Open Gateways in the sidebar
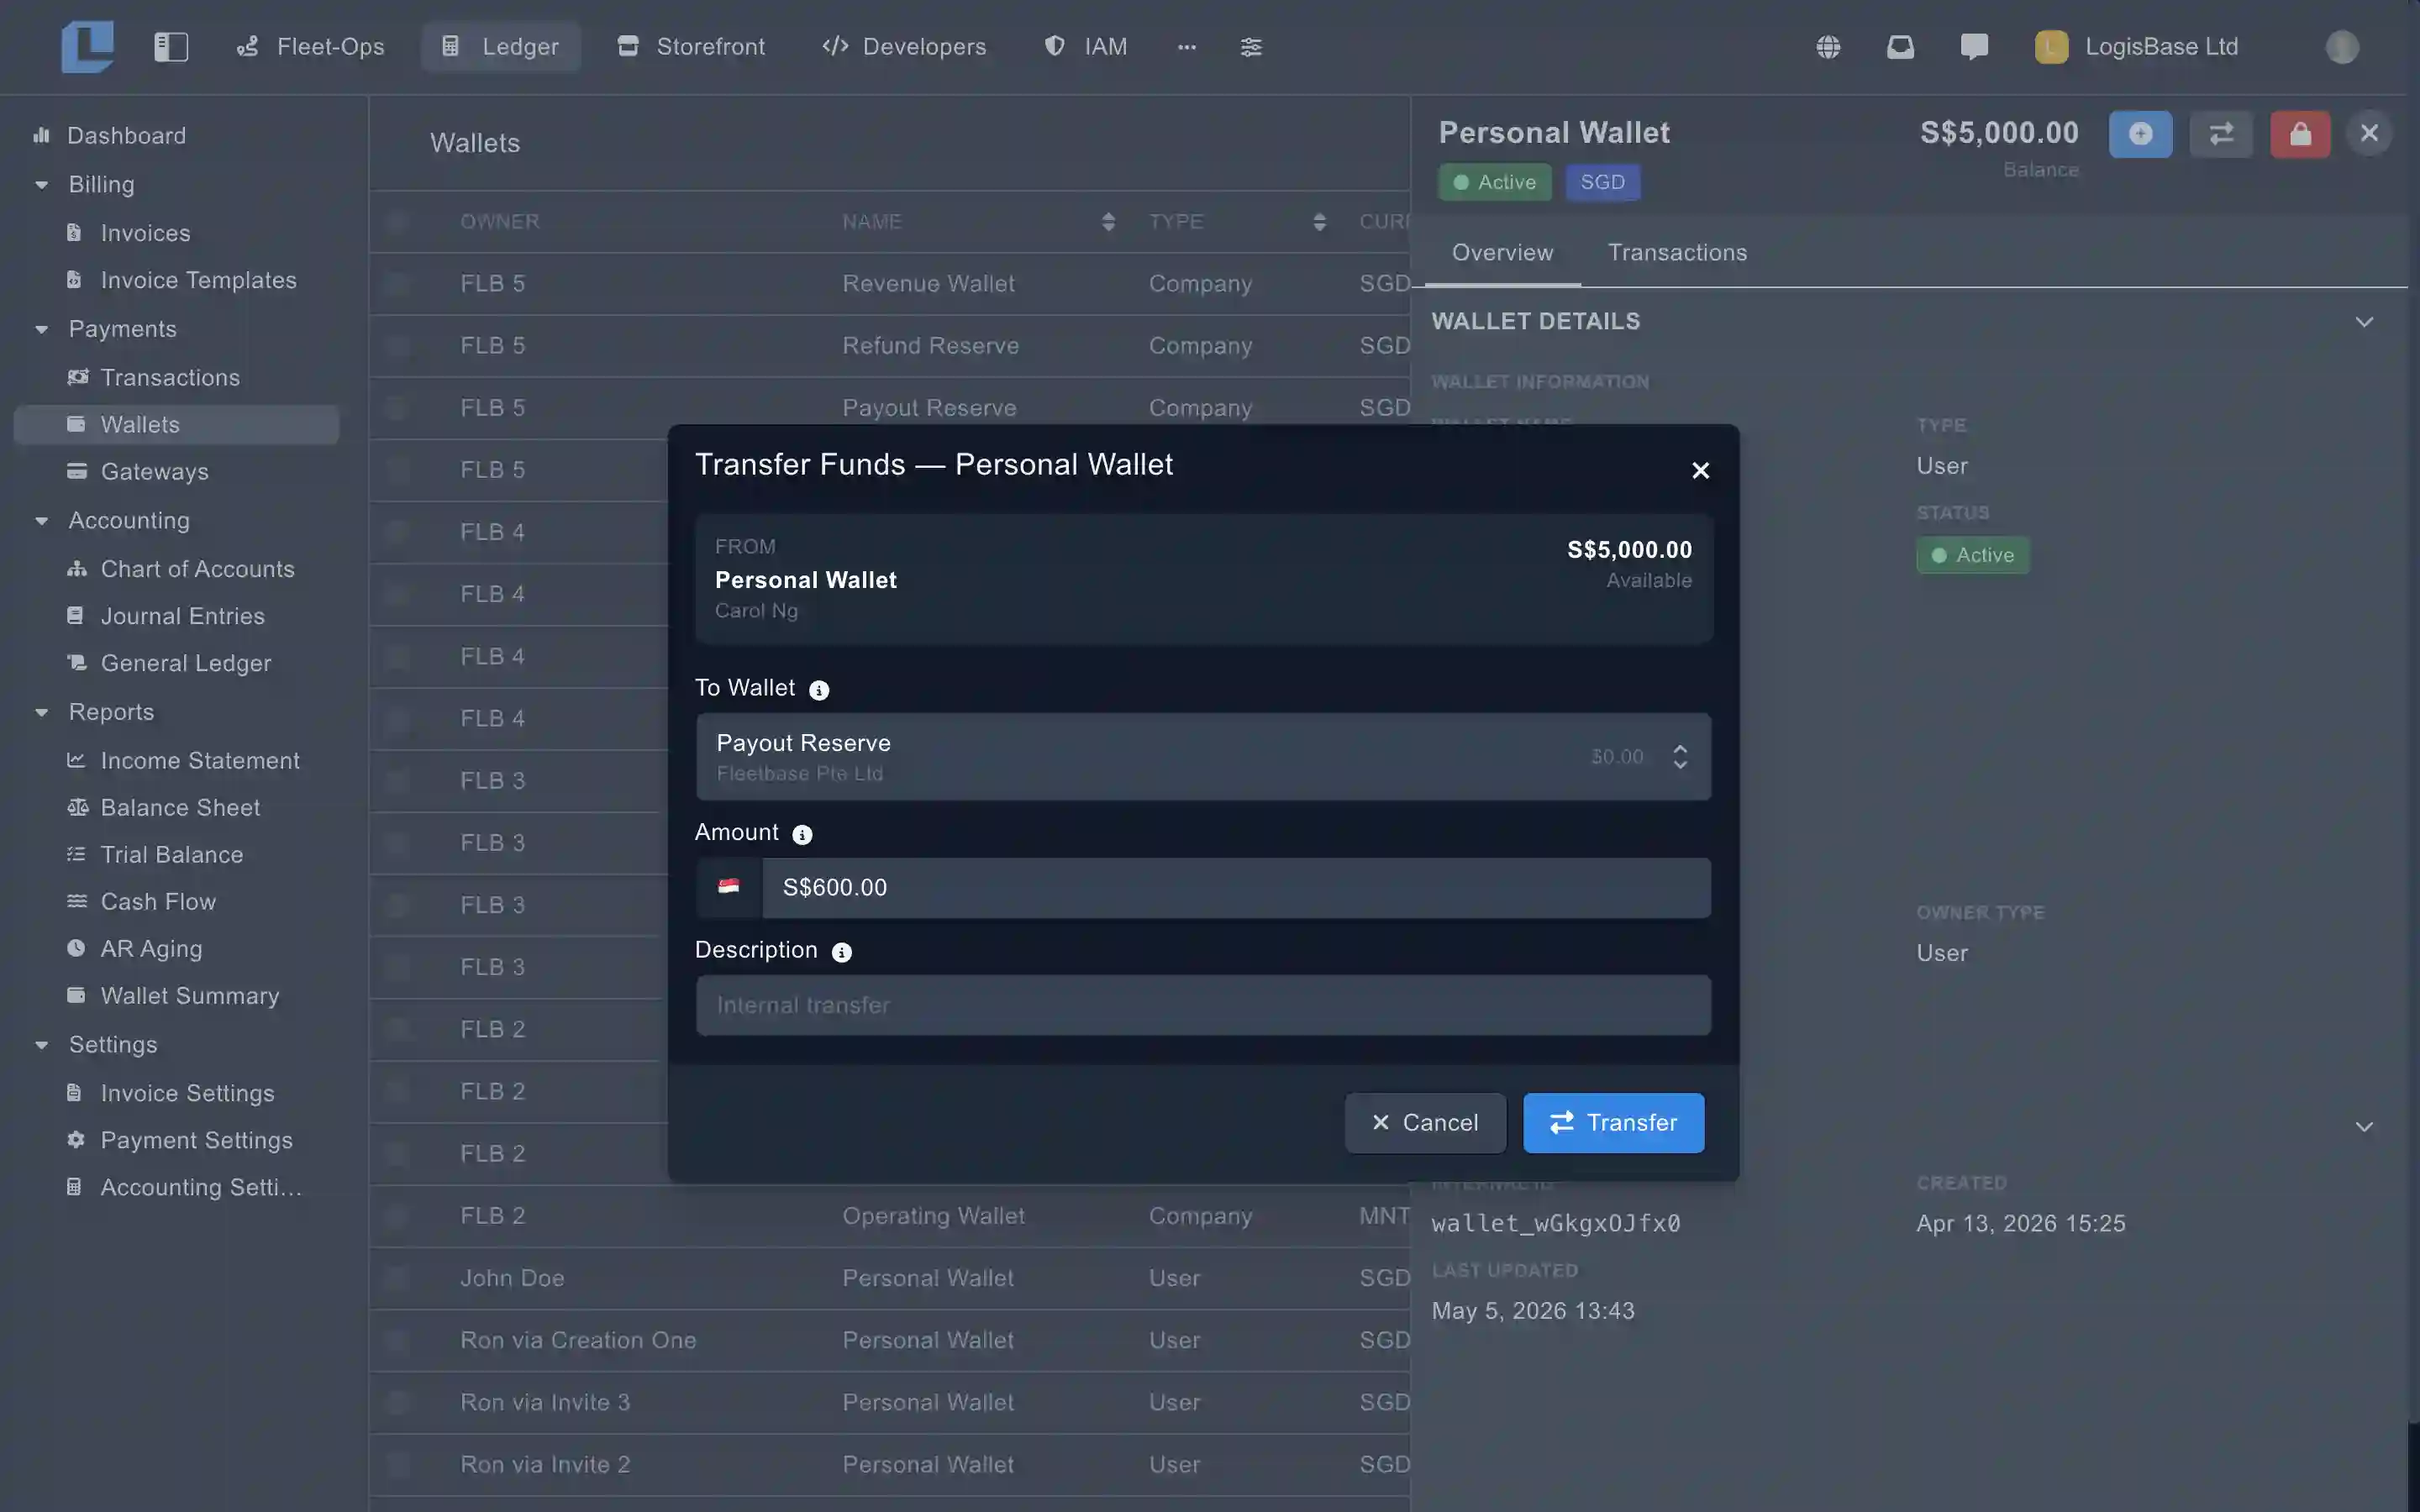This screenshot has height=1512, width=2420. point(154,471)
